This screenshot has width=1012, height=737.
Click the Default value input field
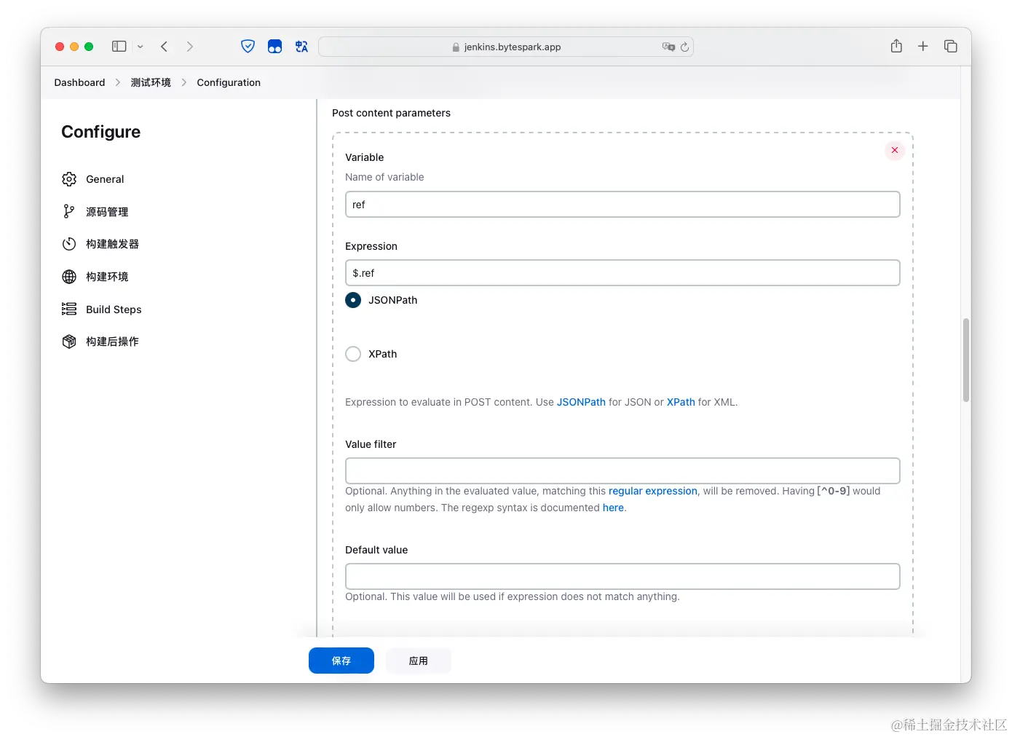[x=622, y=577]
